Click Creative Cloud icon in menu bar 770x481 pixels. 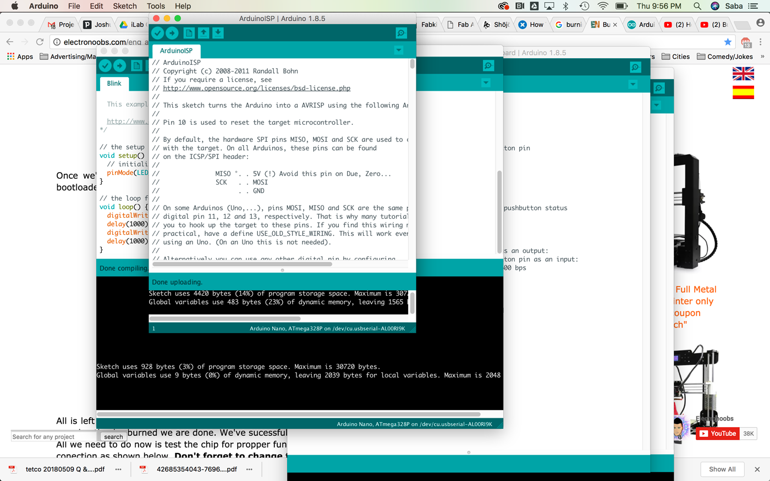503,6
